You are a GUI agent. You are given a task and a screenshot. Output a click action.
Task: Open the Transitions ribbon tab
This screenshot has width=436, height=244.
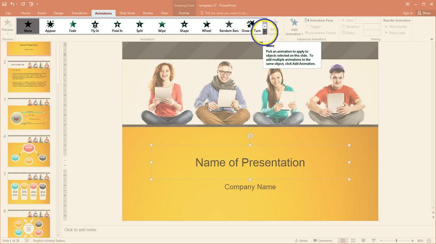pos(79,13)
